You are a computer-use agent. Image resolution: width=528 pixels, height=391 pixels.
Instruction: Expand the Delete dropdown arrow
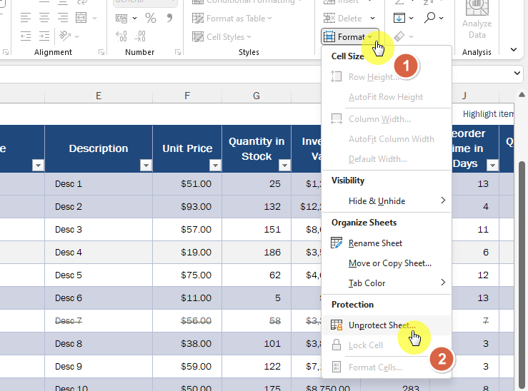click(x=372, y=18)
